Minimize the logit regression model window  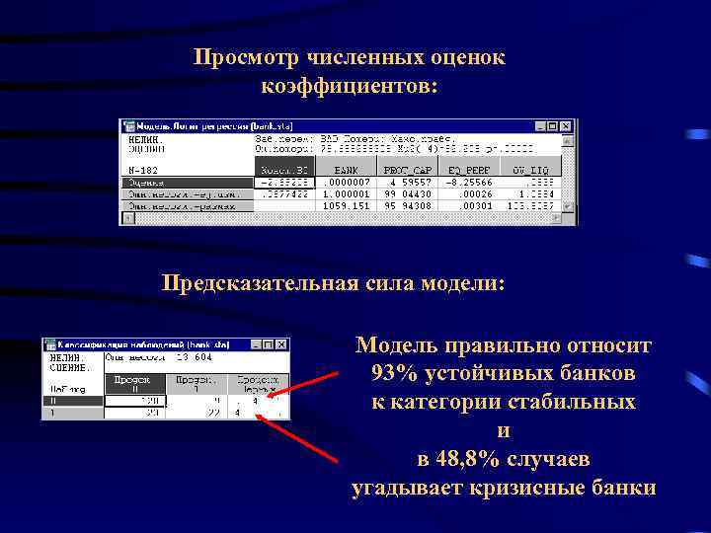tap(540, 126)
